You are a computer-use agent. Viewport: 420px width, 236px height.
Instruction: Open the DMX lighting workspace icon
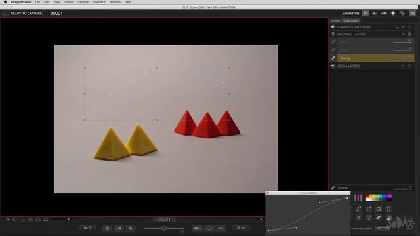pyautogui.click(x=393, y=13)
